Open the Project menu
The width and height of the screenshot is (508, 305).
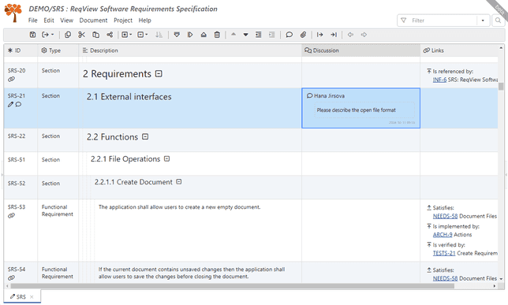click(x=123, y=20)
